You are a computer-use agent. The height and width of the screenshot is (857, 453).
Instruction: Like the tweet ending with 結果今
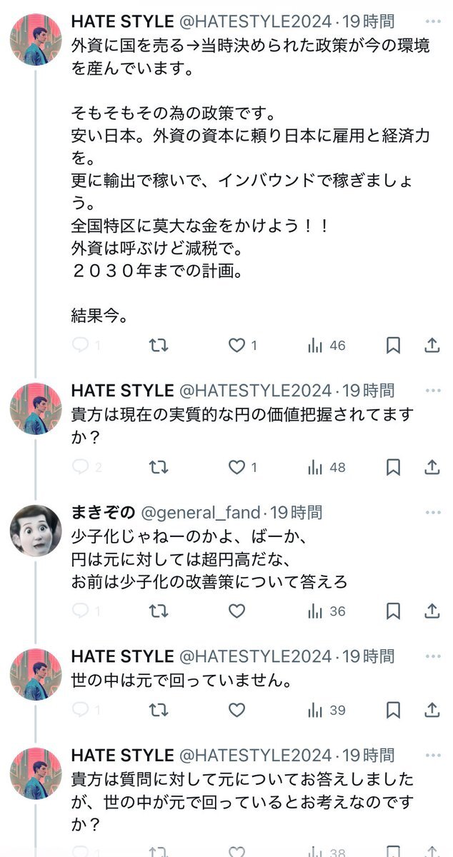coord(237,346)
